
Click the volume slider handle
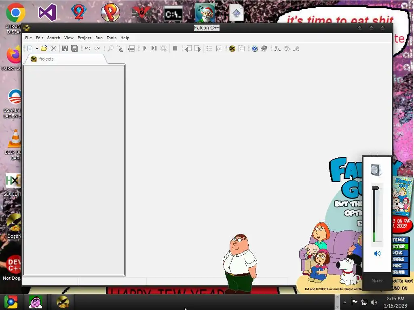tap(376, 188)
